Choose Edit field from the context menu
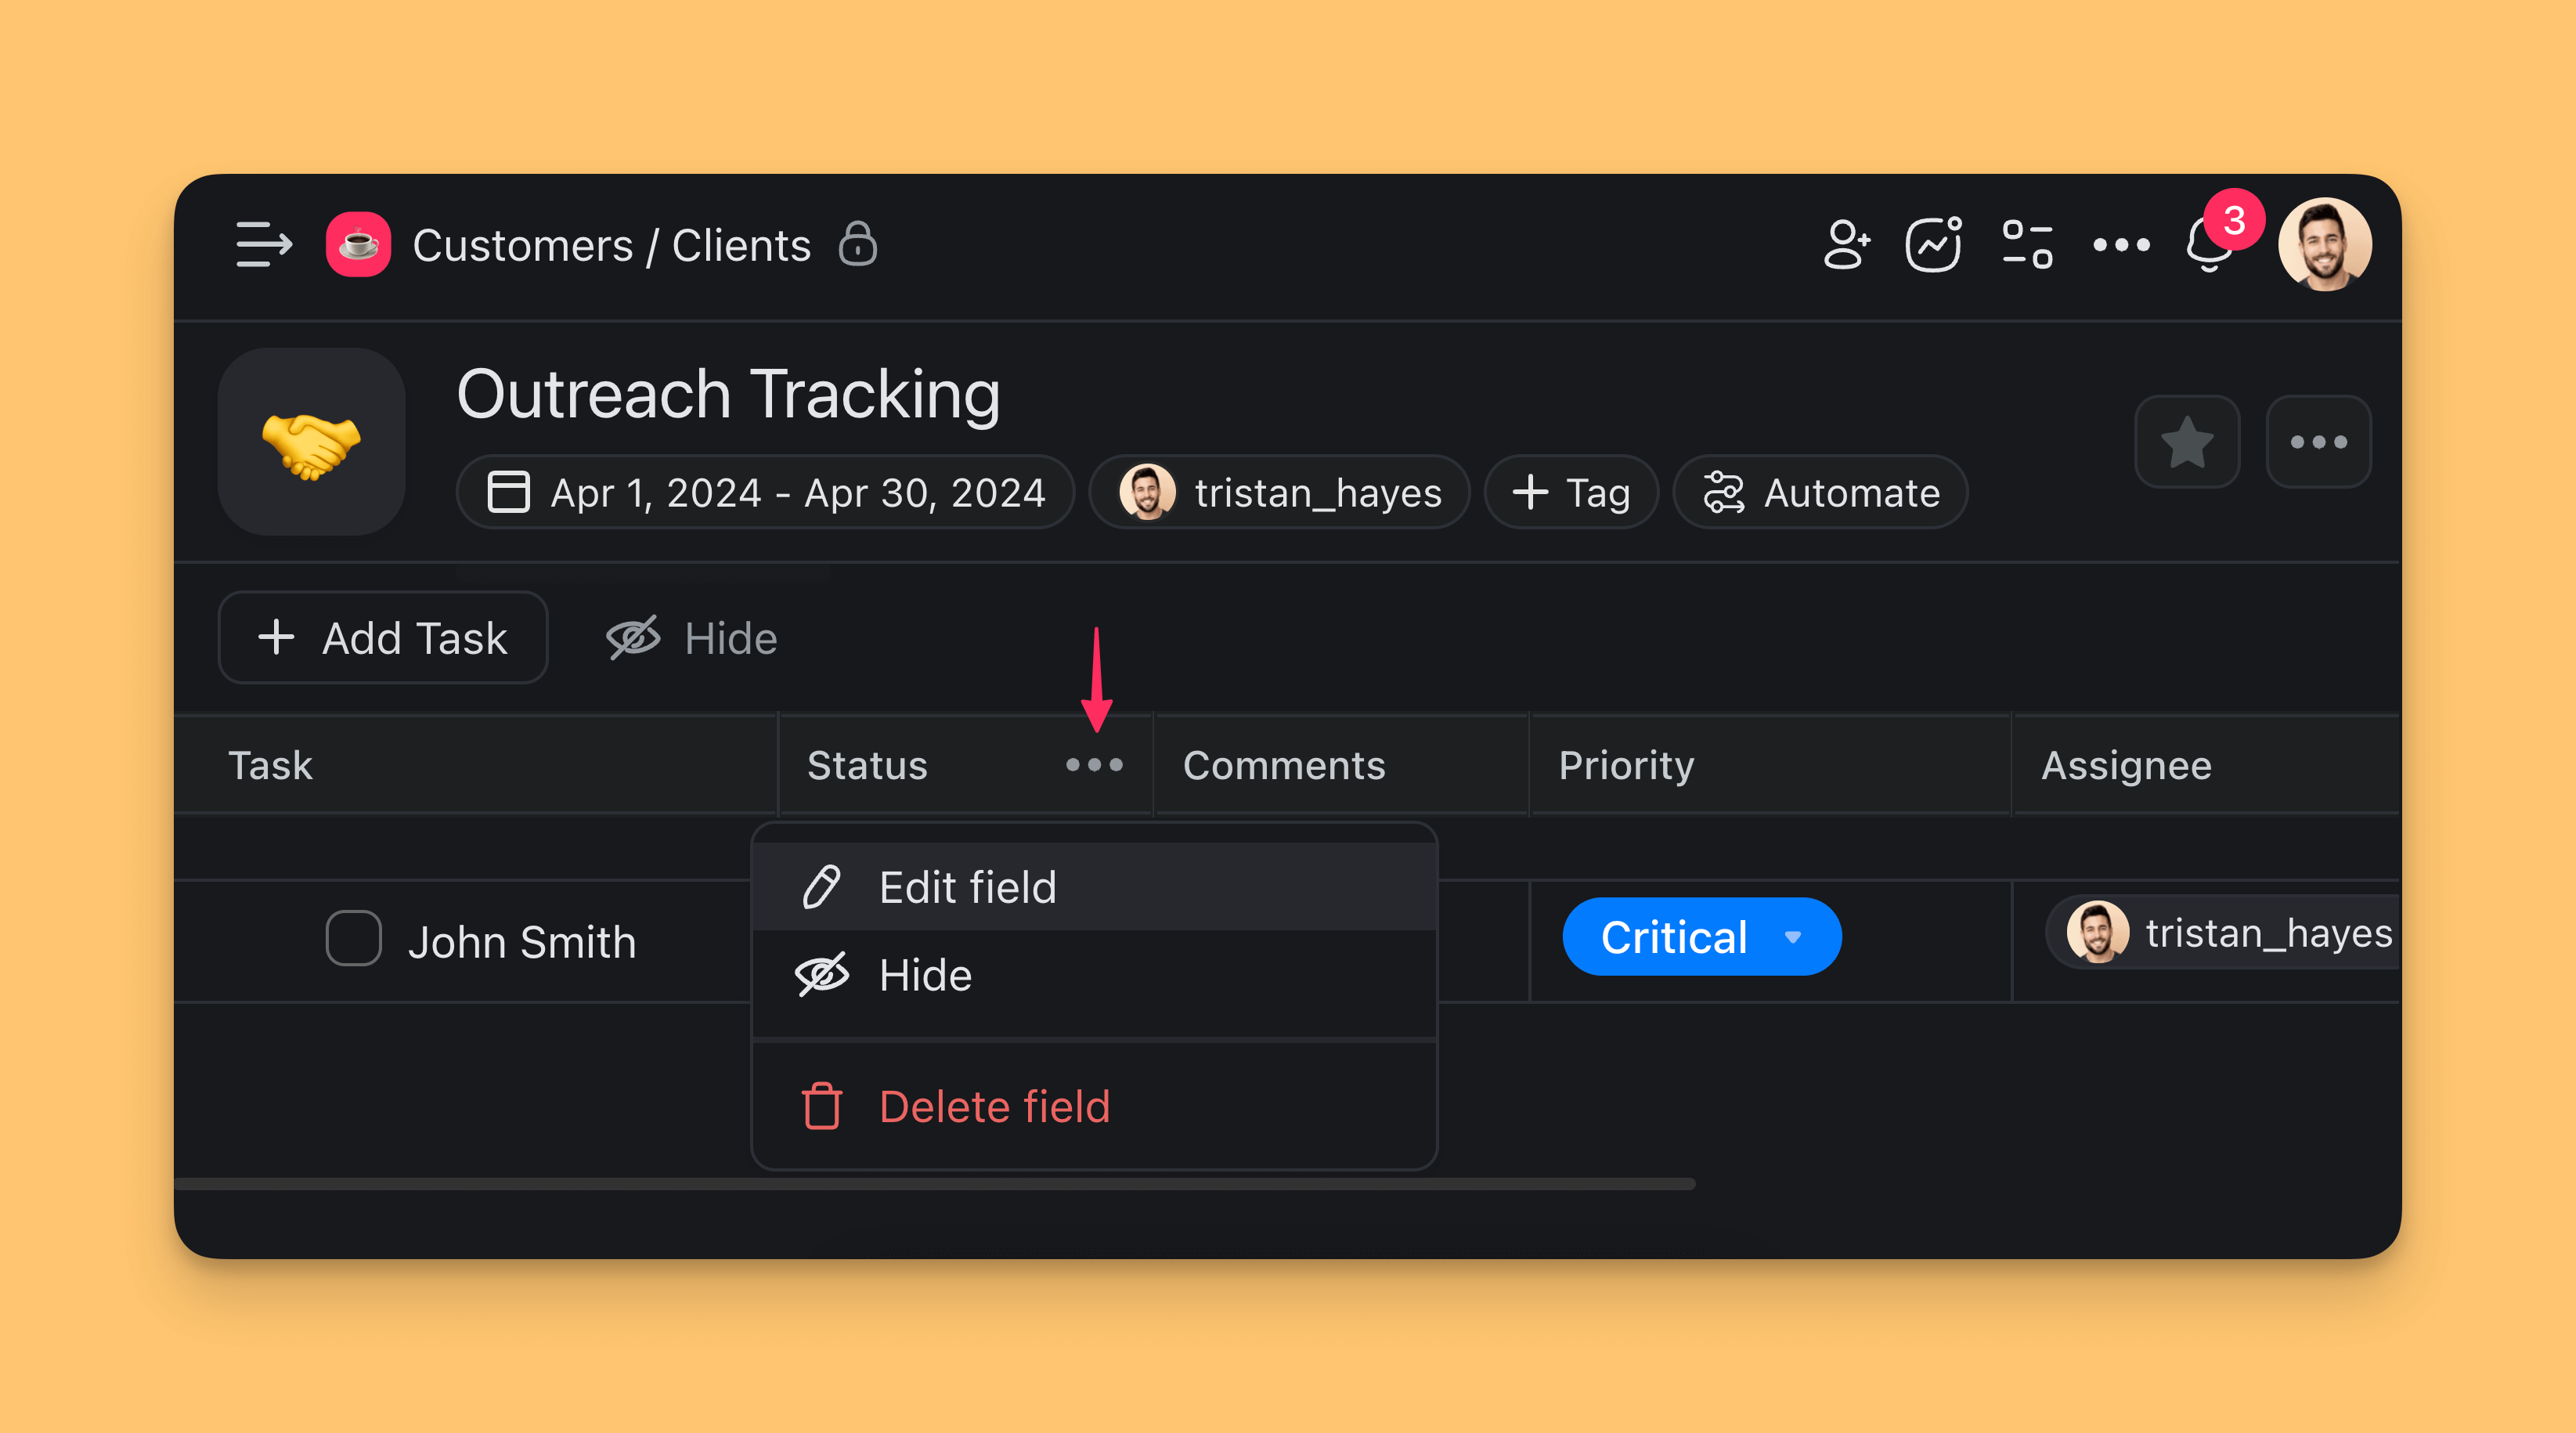This screenshot has width=2576, height=1433. tap(967, 887)
